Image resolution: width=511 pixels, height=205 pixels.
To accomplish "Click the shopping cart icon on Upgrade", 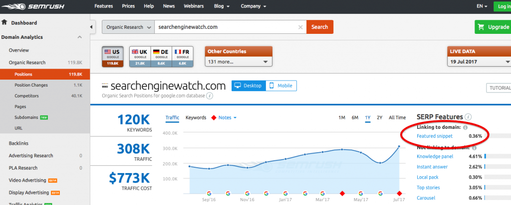I will [481, 27].
